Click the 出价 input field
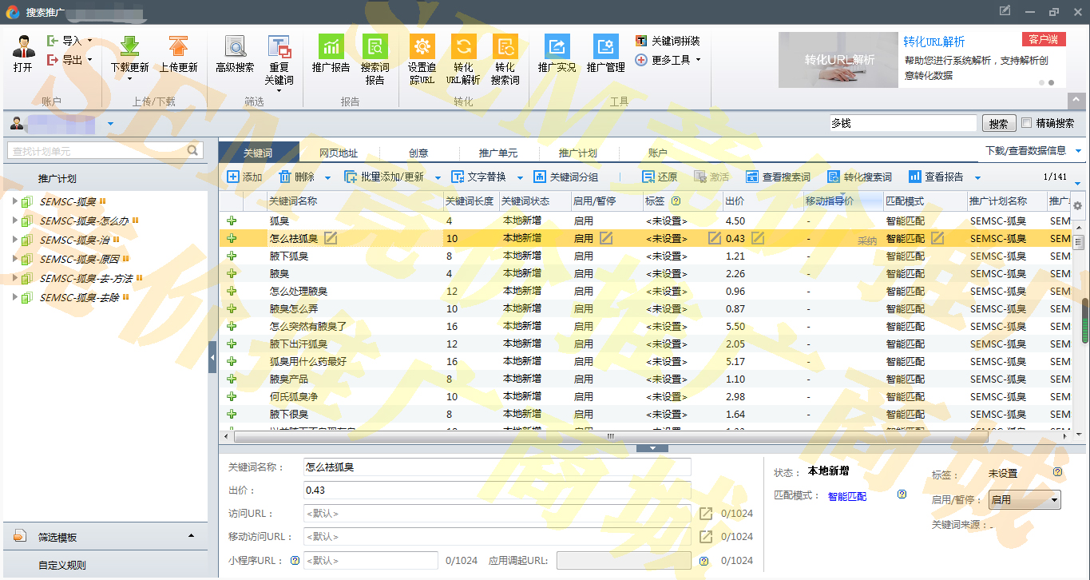The height and width of the screenshot is (580, 1090). pos(497,490)
